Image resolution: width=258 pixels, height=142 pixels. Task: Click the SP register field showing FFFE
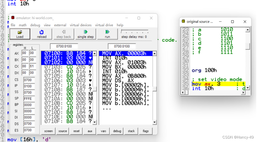pyautogui.click(x=29, y=99)
